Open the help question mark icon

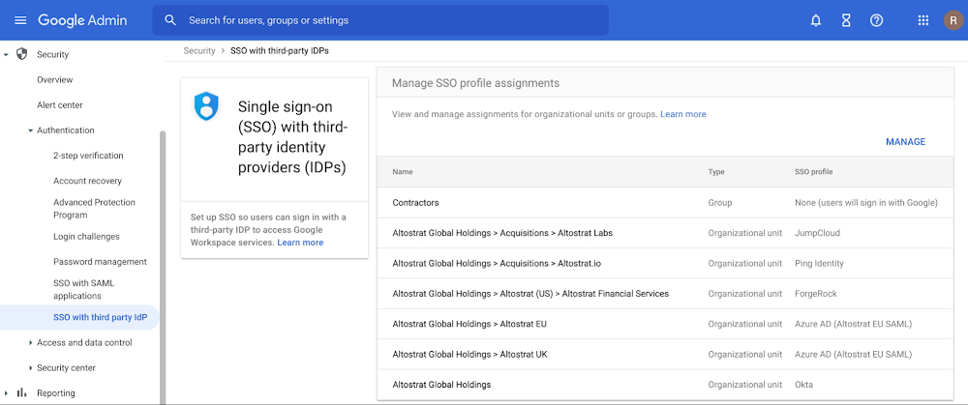876,20
